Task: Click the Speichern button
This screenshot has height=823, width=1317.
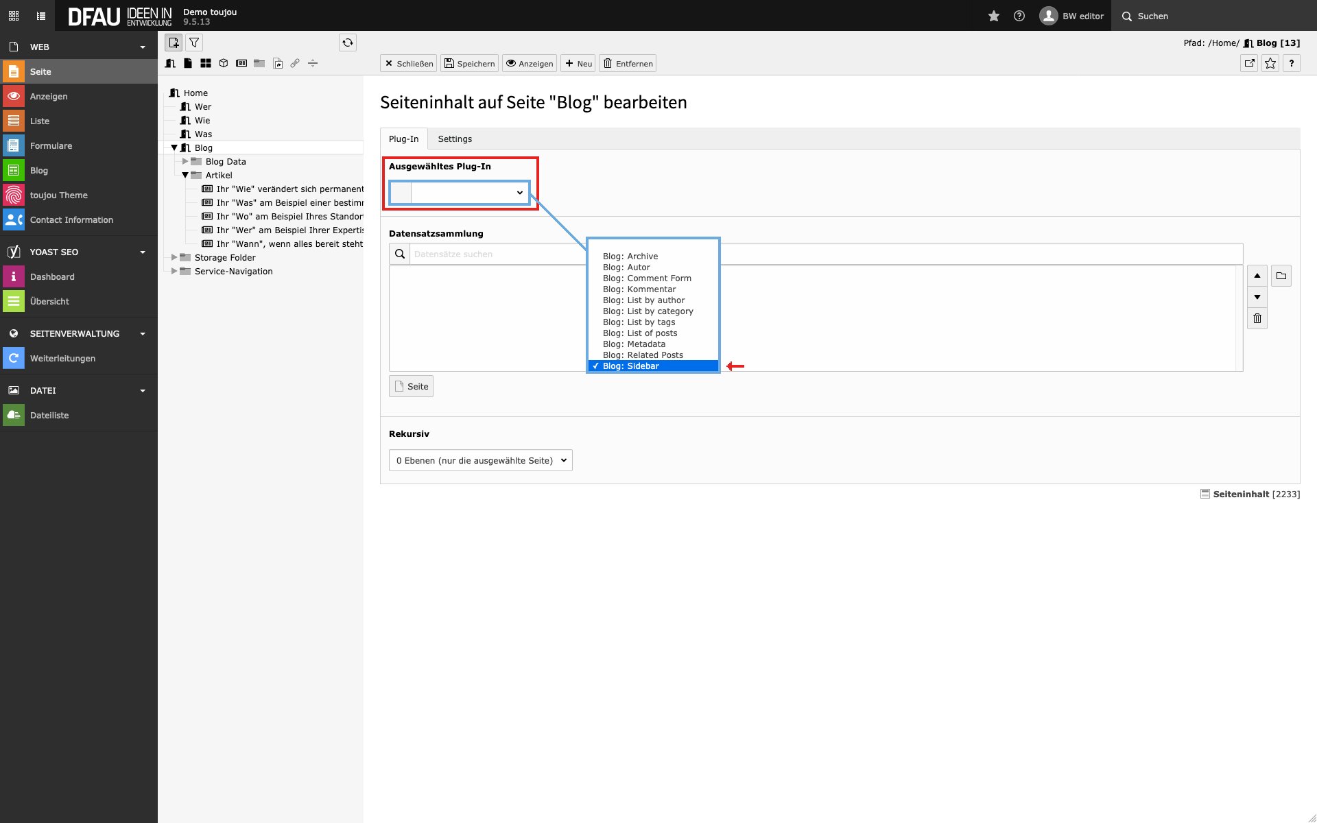Action: pyautogui.click(x=469, y=63)
